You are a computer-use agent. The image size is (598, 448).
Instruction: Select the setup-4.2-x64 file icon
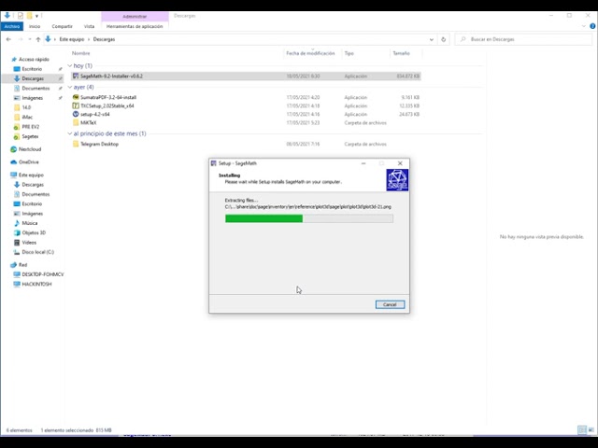(76, 114)
